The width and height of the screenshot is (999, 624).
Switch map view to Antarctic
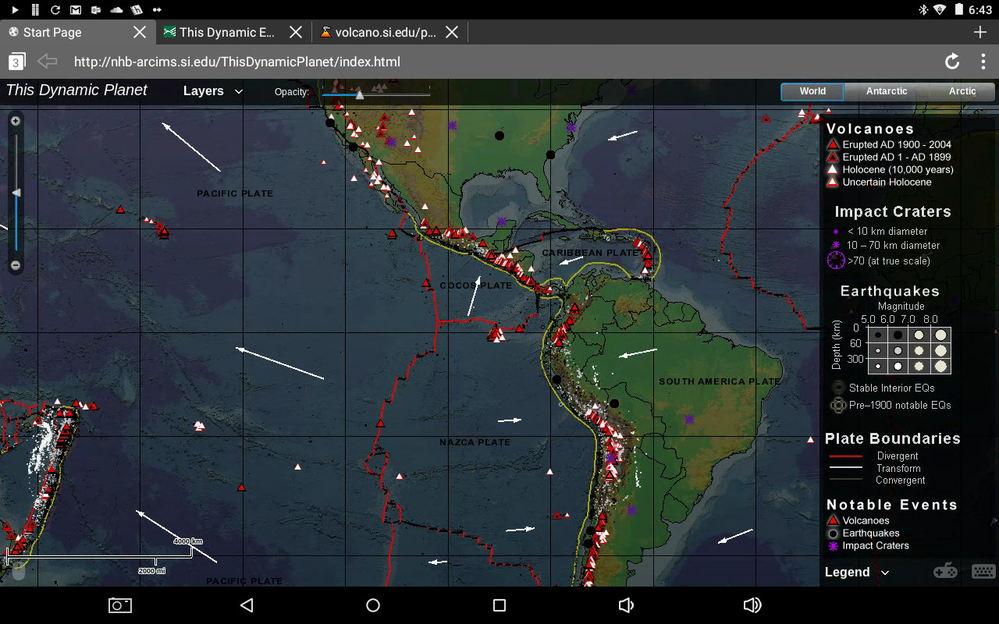point(887,91)
